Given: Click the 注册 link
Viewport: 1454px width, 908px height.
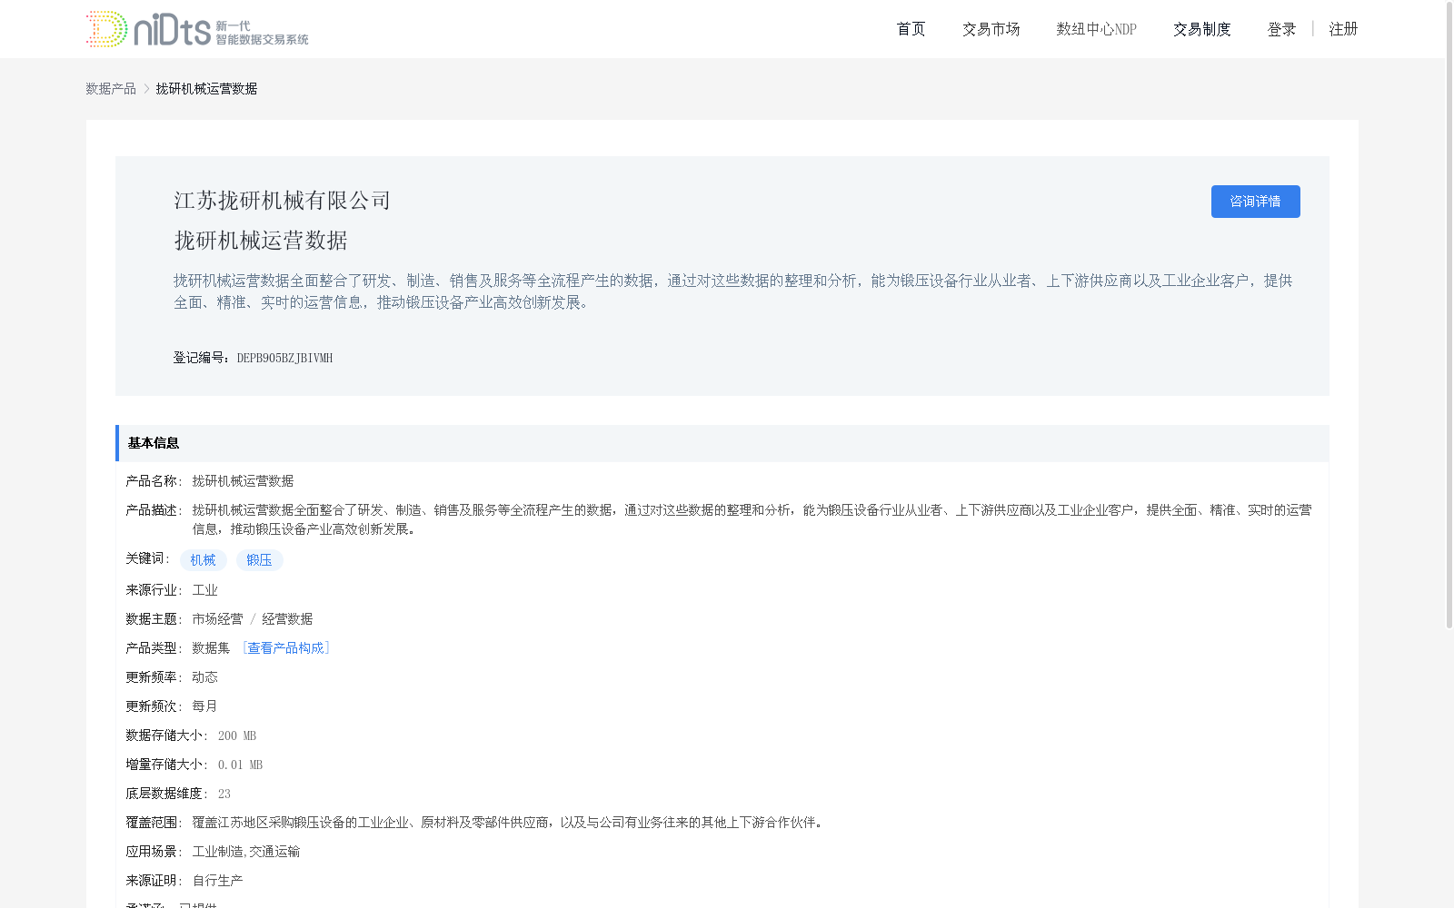Looking at the screenshot, I should click(1343, 29).
